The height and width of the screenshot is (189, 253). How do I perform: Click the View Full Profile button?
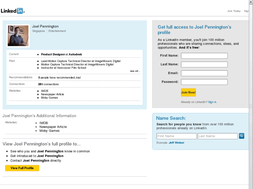[22, 168]
